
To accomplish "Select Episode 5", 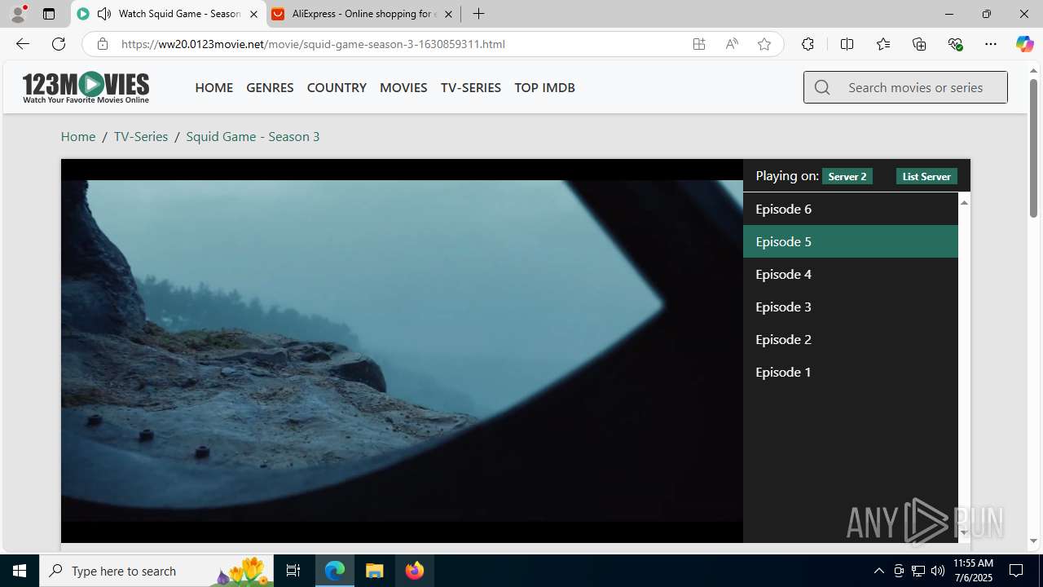I will coord(851,241).
